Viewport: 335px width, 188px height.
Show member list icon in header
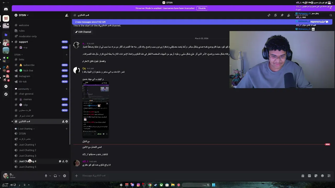coord(288,15)
